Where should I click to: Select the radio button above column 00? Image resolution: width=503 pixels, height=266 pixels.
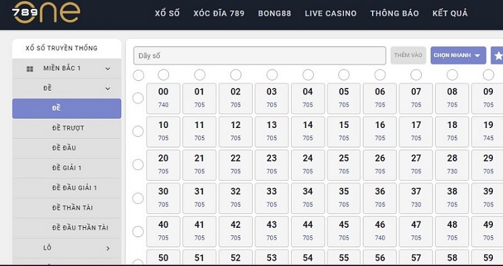coord(163,74)
